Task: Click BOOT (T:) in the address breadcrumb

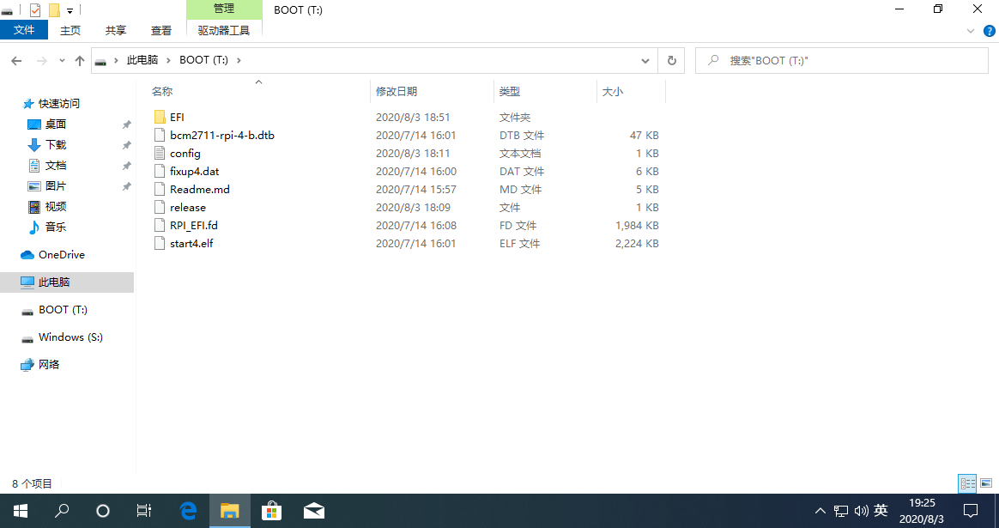Action: coord(203,60)
